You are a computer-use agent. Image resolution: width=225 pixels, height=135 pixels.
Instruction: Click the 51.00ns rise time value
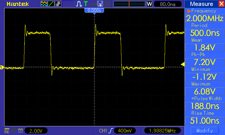pyautogui.click(x=205, y=121)
